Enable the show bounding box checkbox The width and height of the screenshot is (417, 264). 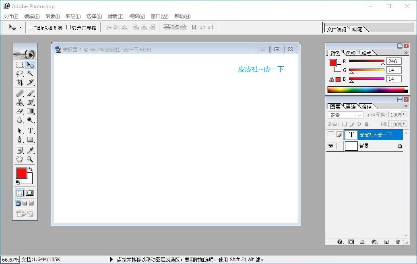tap(68, 27)
